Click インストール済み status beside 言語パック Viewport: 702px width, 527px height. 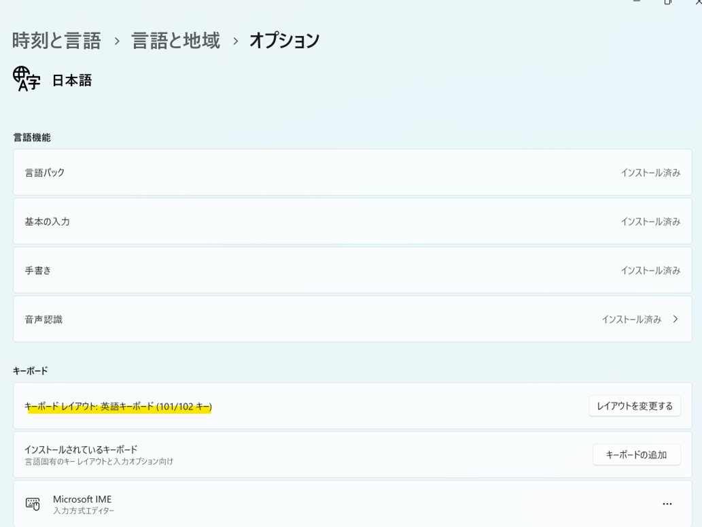650,173
